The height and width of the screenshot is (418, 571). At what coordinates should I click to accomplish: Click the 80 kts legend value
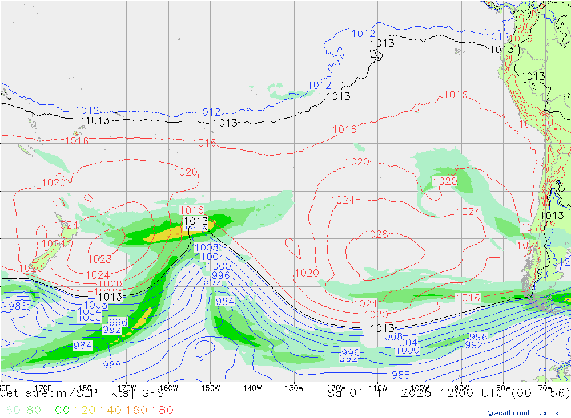click(34, 410)
